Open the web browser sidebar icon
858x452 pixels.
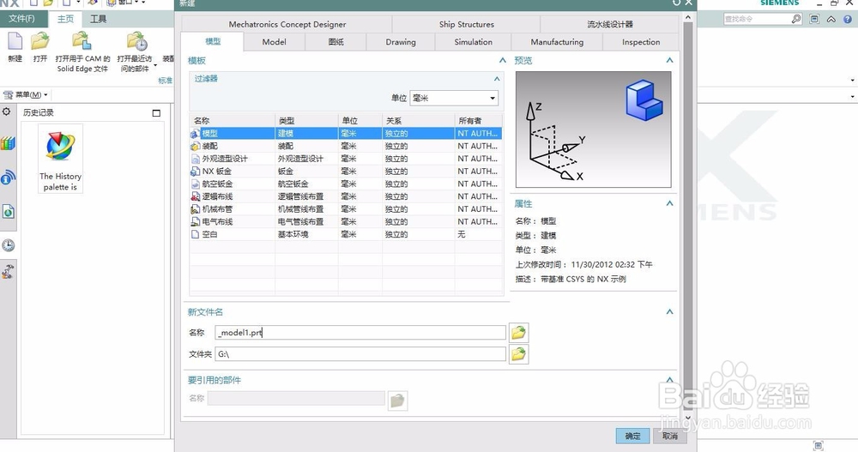(8, 178)
